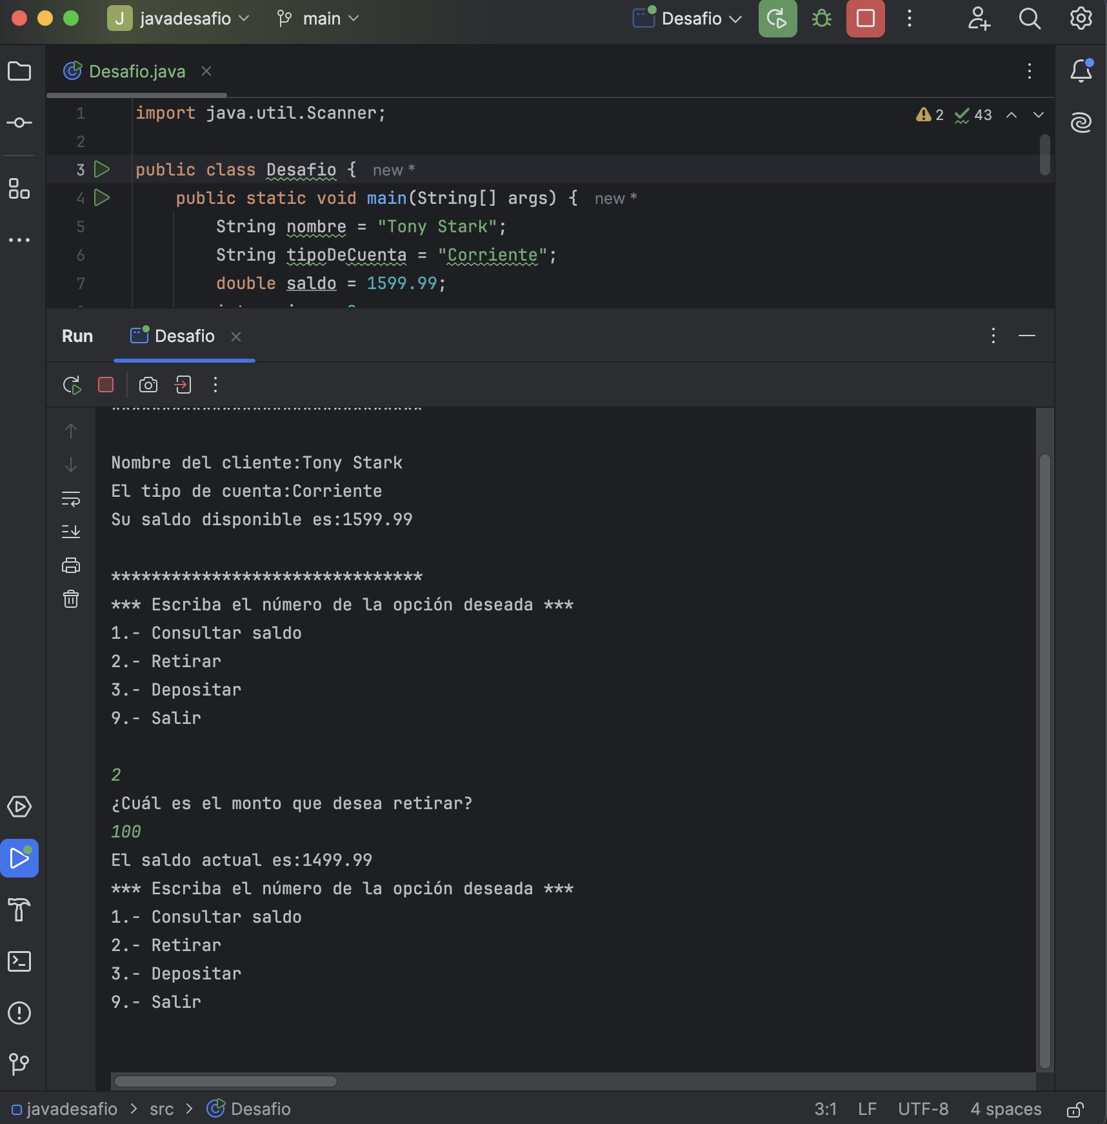Click console vertical scrollbar thumb
This screenshot has height=1124, width=1107.
pyautogui.click(x=1045, y=761)
